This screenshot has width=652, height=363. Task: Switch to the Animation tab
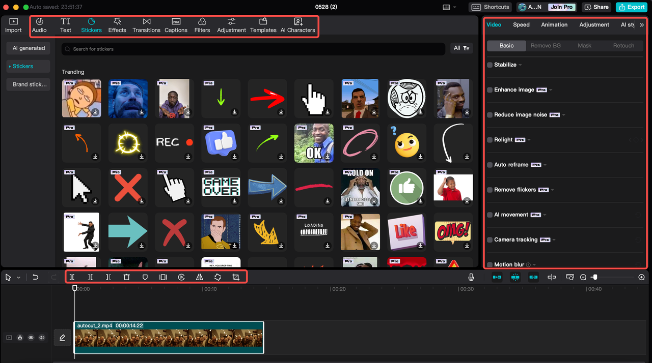pyautogui.click(x=554, y=24)
